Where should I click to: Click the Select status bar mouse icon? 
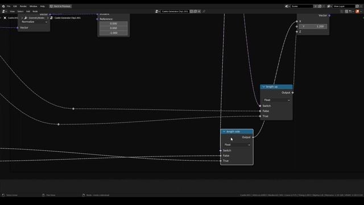click(x=3, y=195)
